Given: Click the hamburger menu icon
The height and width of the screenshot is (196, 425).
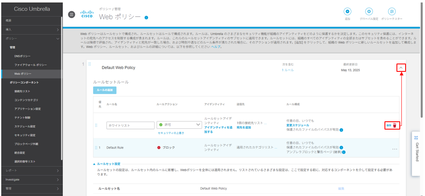Looking at the screenshot, I should click(x=71, y=15).
